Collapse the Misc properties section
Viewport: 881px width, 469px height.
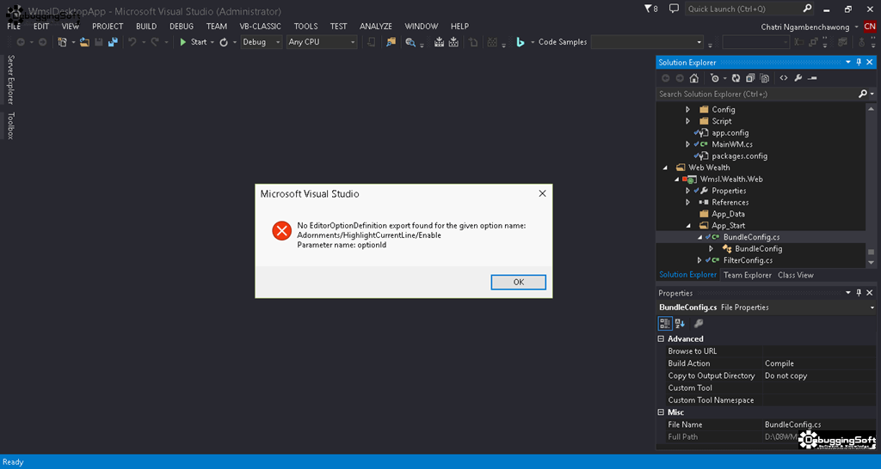point(661,412)
